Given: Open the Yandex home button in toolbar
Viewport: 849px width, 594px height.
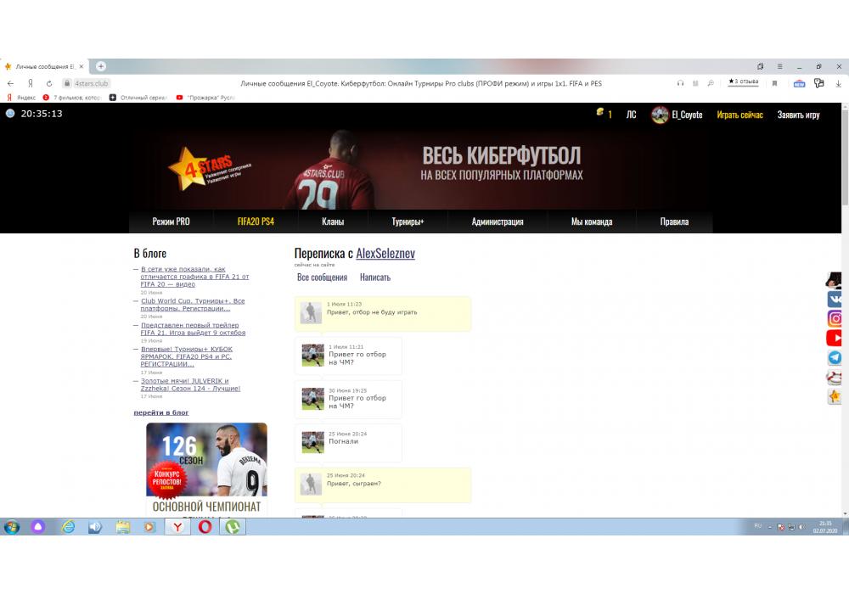Looking at the screenshot, I should coord(31,83).
